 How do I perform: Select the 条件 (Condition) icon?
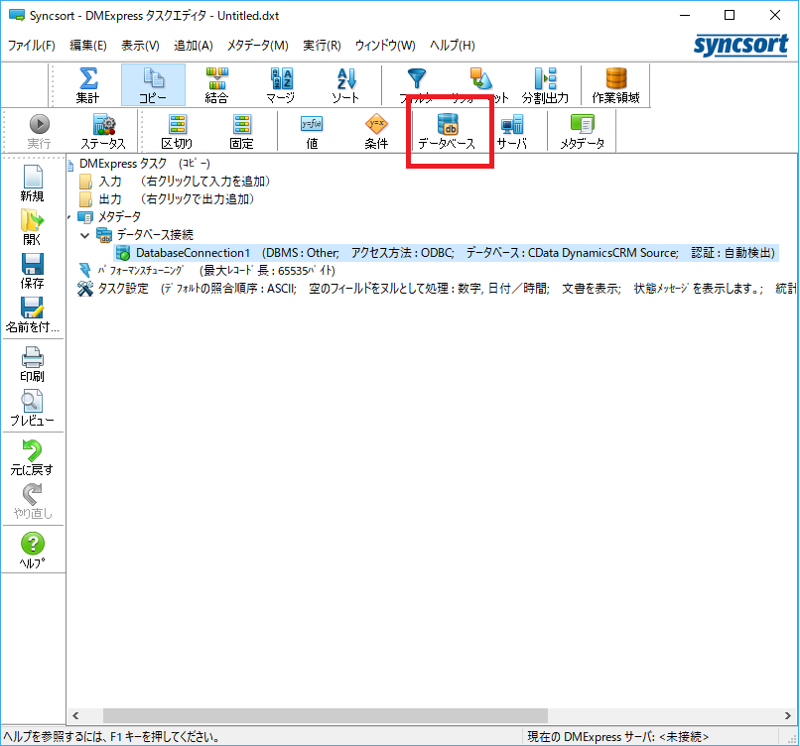click(377, 130)
